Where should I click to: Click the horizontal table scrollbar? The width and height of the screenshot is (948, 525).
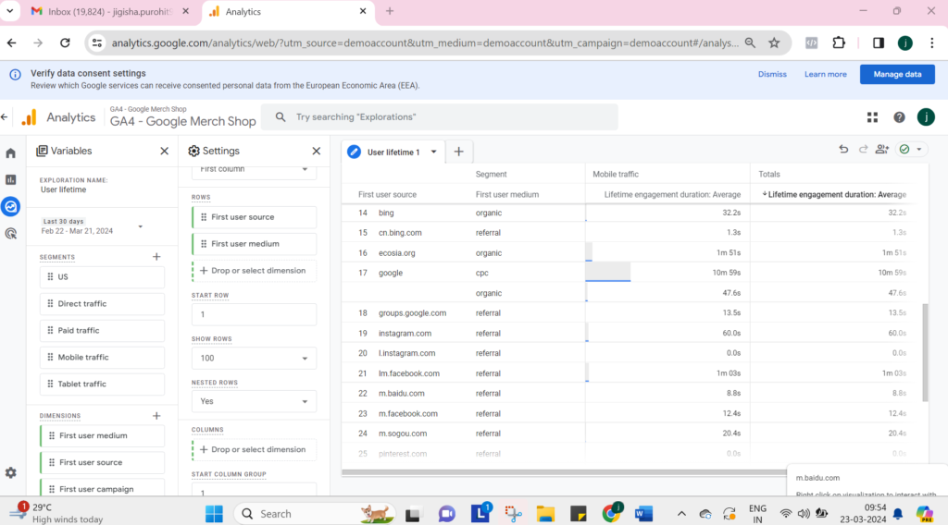564,472
